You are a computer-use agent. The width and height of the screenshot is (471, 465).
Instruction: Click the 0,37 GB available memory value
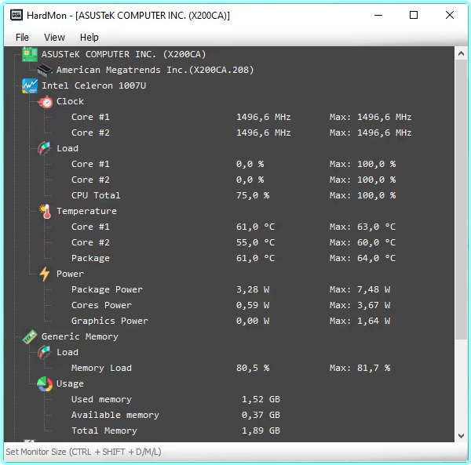click(261, 415)
